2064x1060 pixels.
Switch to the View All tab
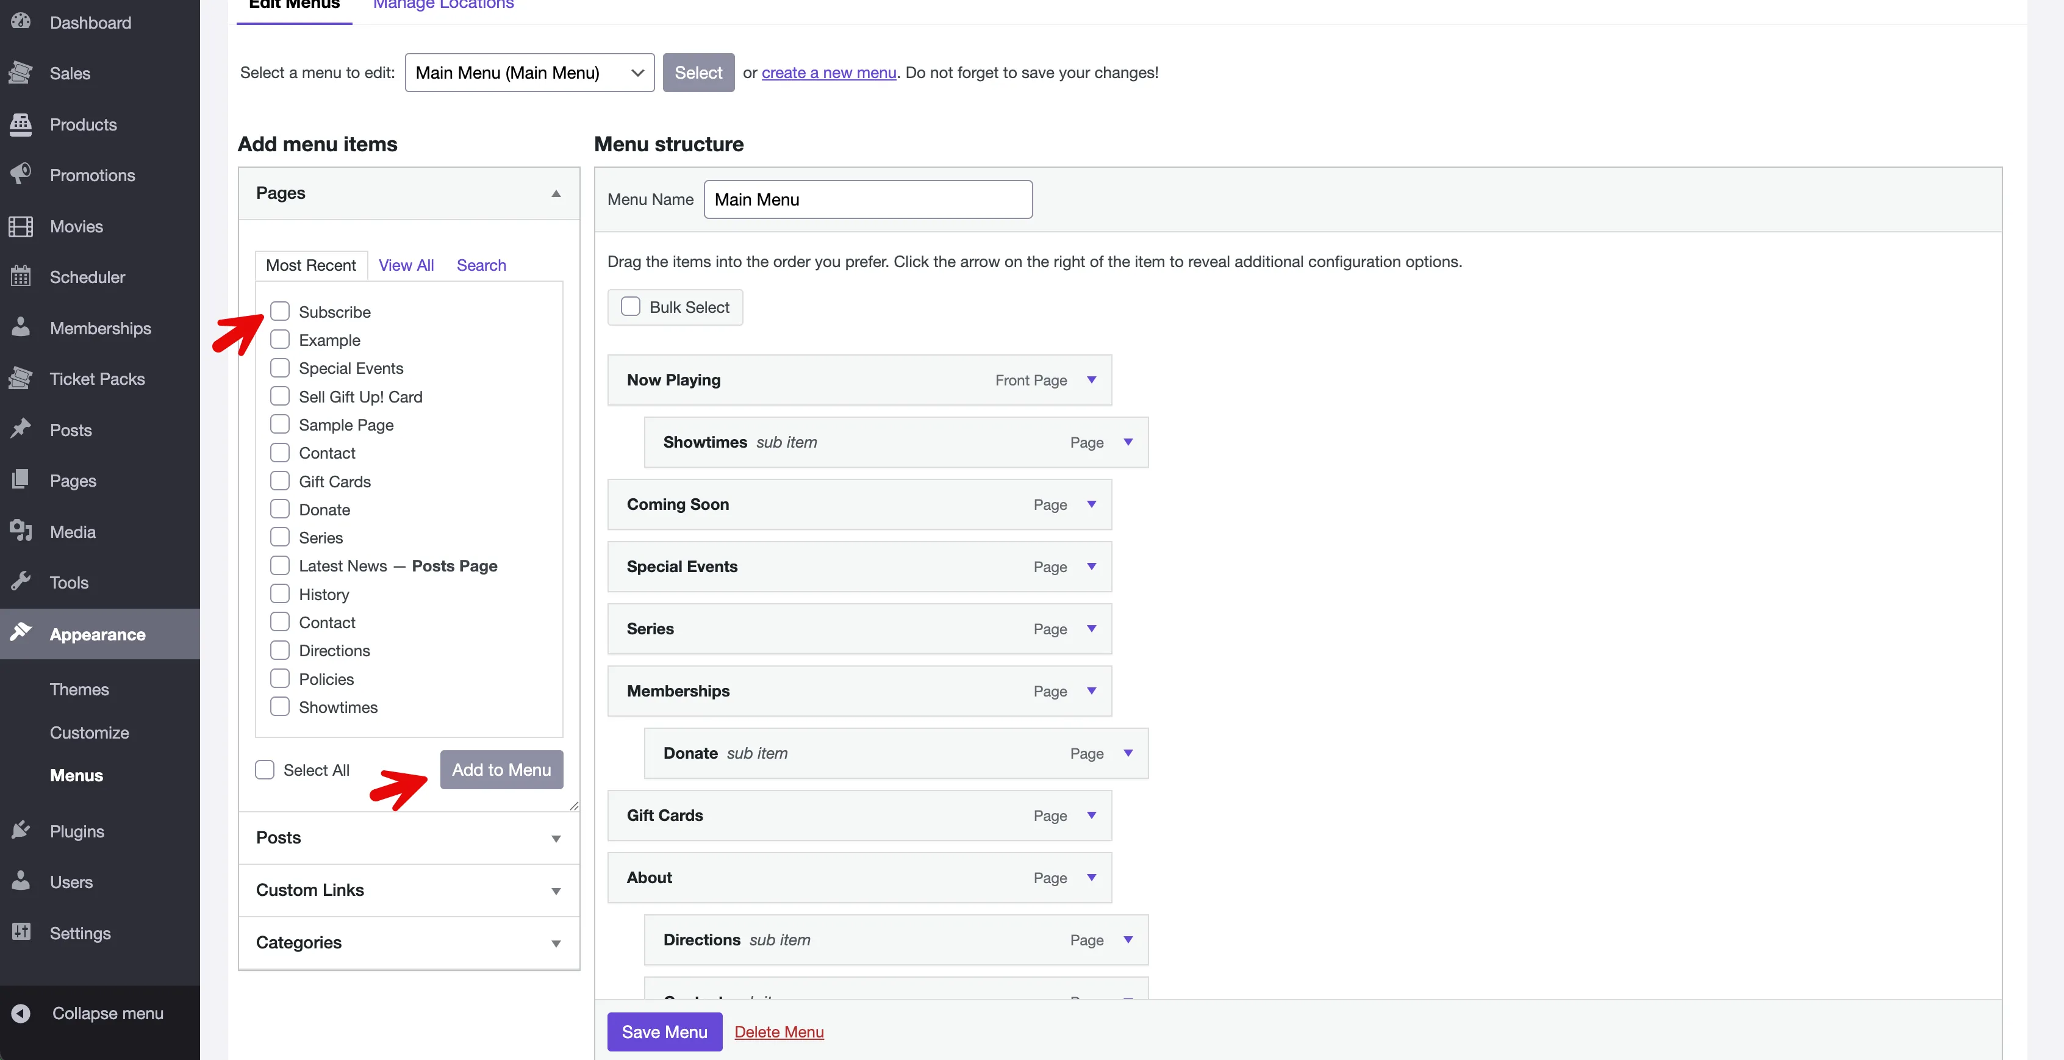(406, 265)
